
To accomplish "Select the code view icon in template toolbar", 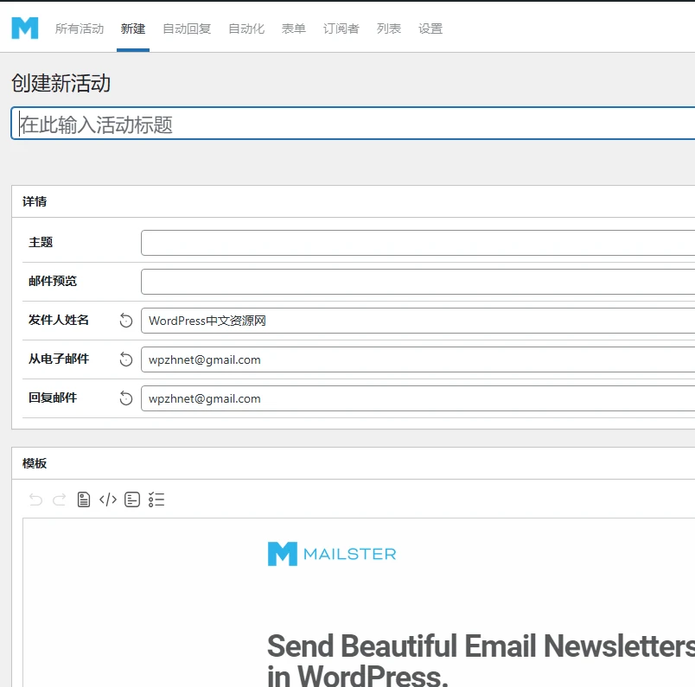I will [107, 499].
